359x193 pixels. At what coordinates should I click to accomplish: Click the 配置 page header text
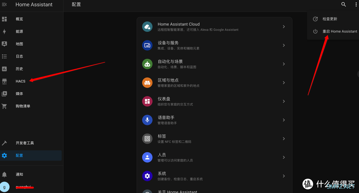pyautogui.click(x=76, y=5)
